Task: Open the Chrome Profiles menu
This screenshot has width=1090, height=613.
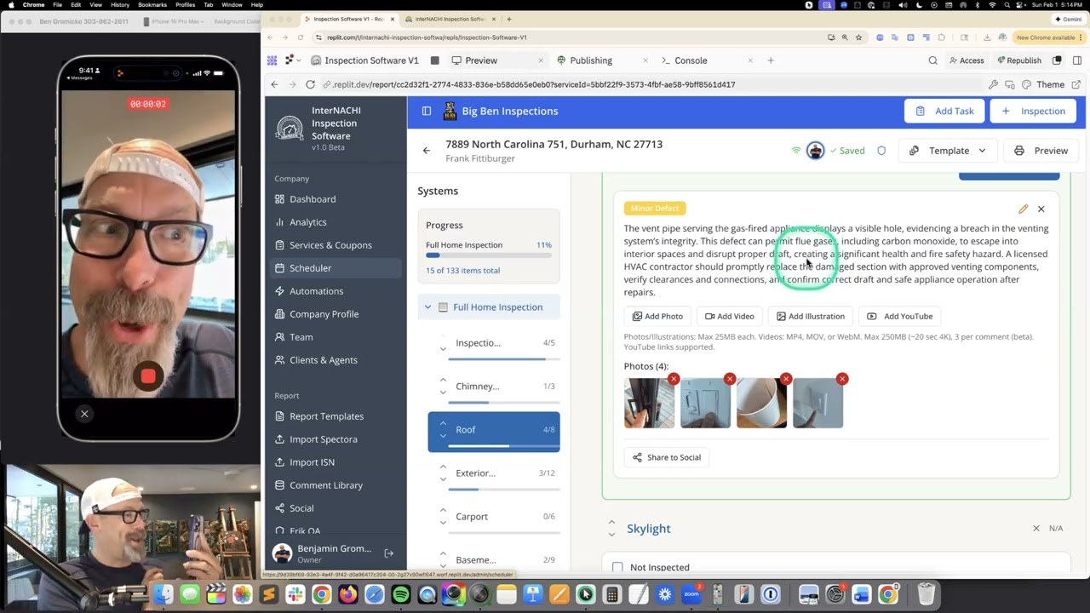Action: point(185,5)
